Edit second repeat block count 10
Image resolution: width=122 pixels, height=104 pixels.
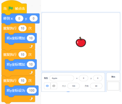pyautogui.click(x=22, y=54)
